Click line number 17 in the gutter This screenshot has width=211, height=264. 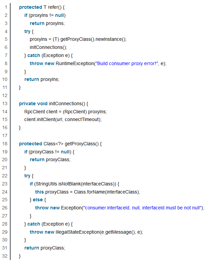(x=5, y=136)
